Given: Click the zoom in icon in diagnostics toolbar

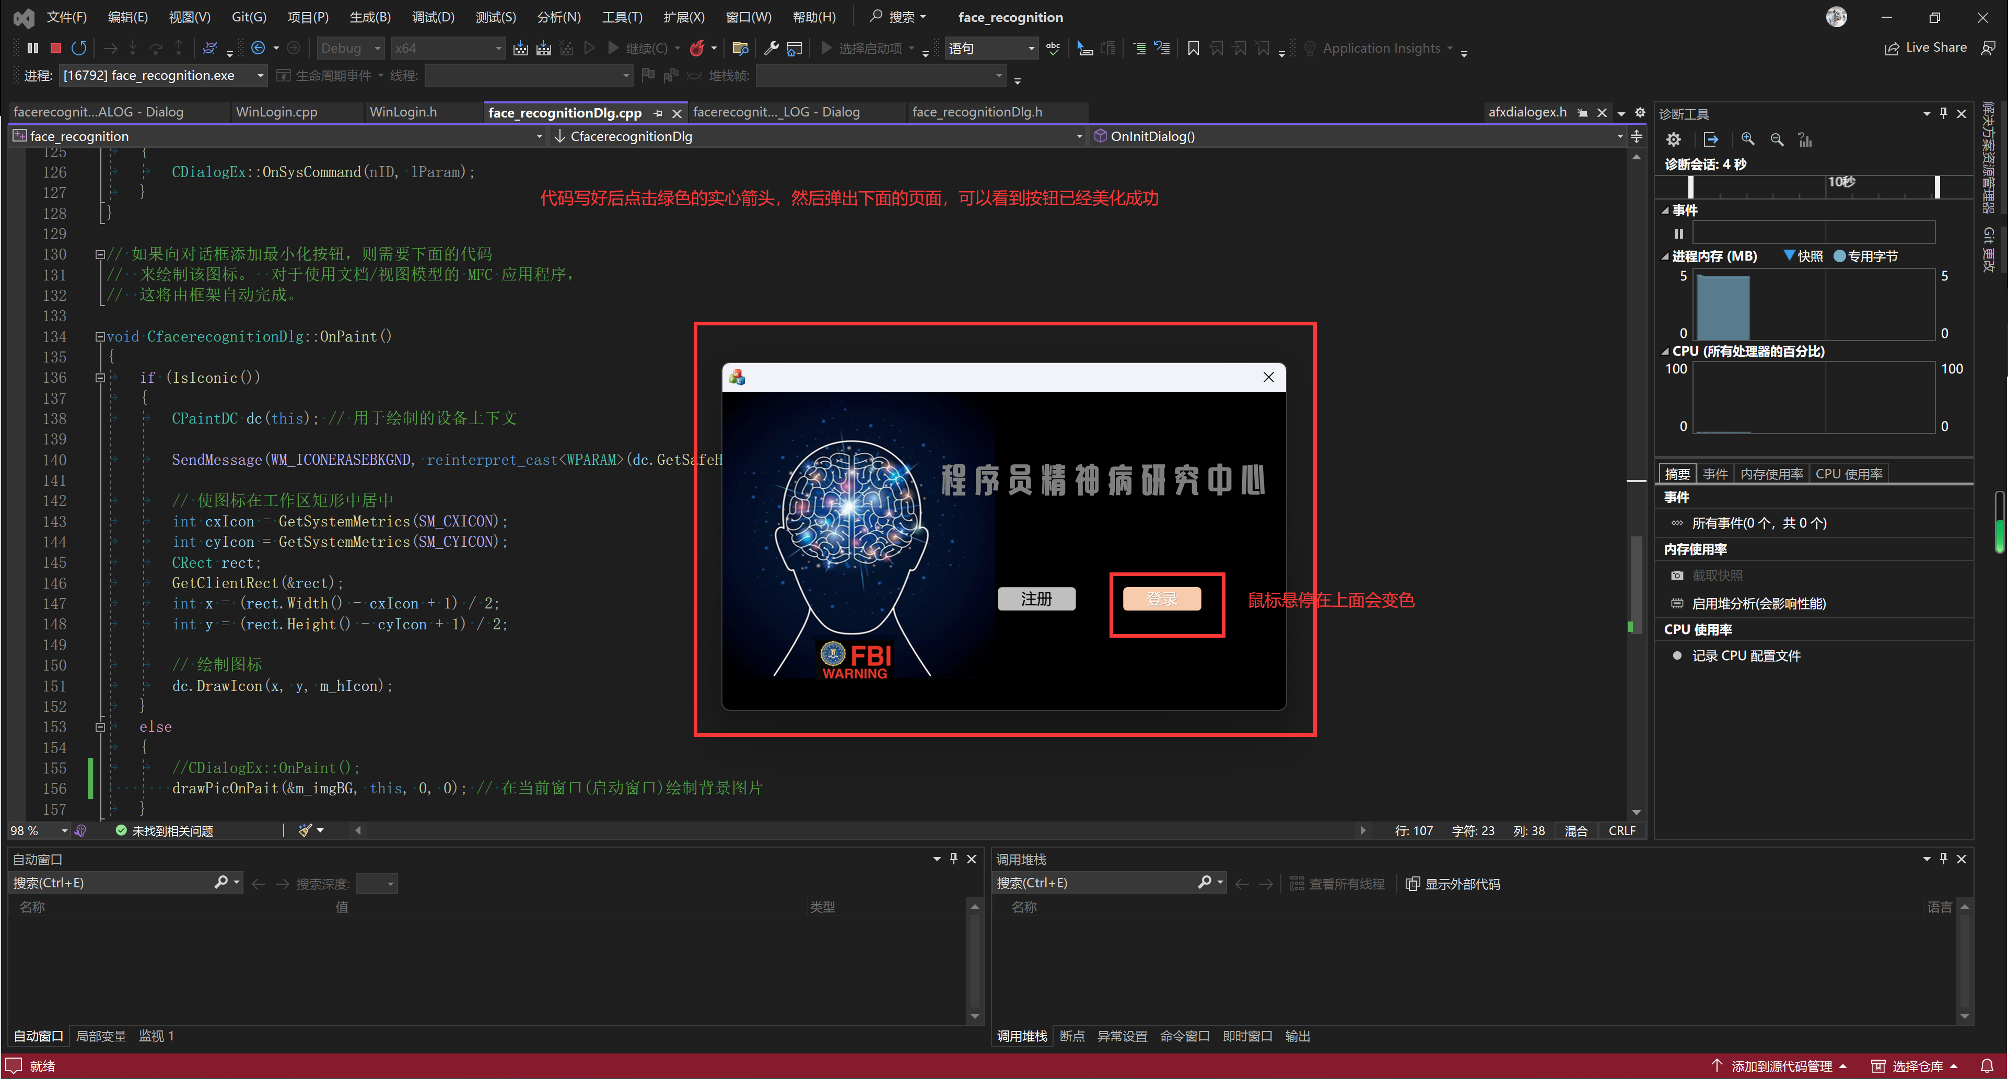Looking at the screenshot, I should [1748, 139].
